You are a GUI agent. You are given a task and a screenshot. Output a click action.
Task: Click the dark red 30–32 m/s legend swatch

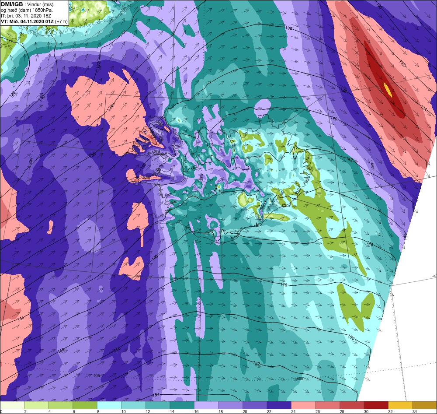[x=376, y=405]
